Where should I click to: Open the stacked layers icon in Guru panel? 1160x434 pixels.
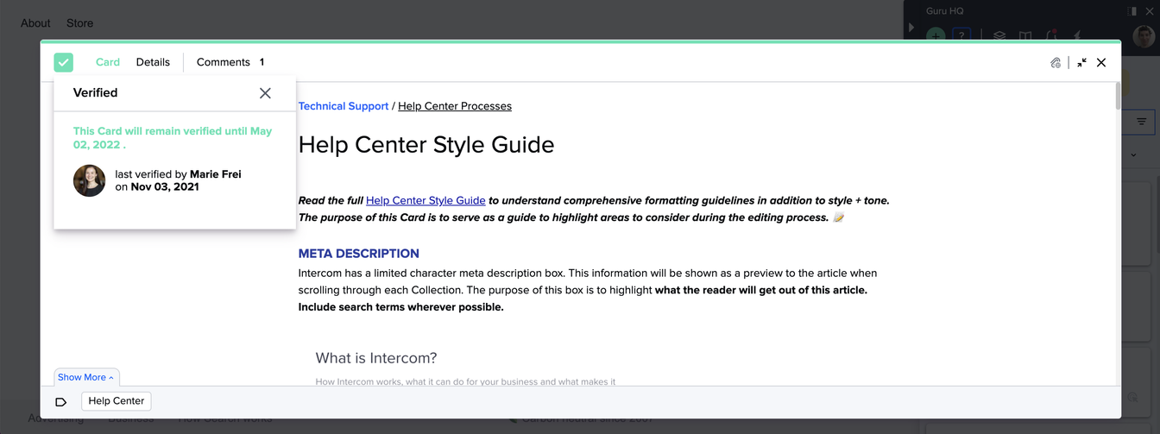[x=999, y=36]
